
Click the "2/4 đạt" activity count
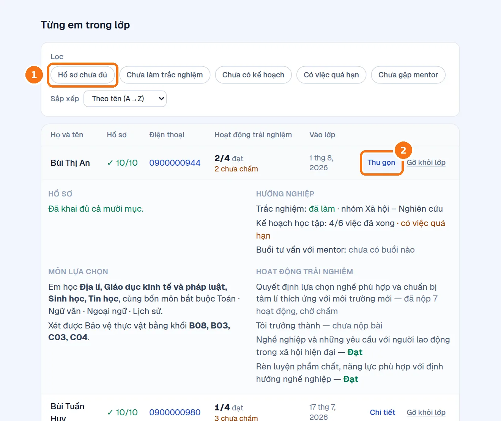[x=229, y=159]
